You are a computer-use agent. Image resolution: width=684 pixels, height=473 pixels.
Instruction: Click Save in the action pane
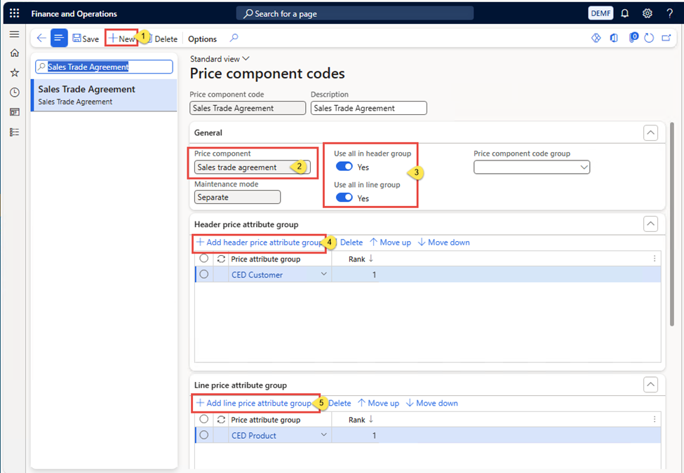coord(86,39)
